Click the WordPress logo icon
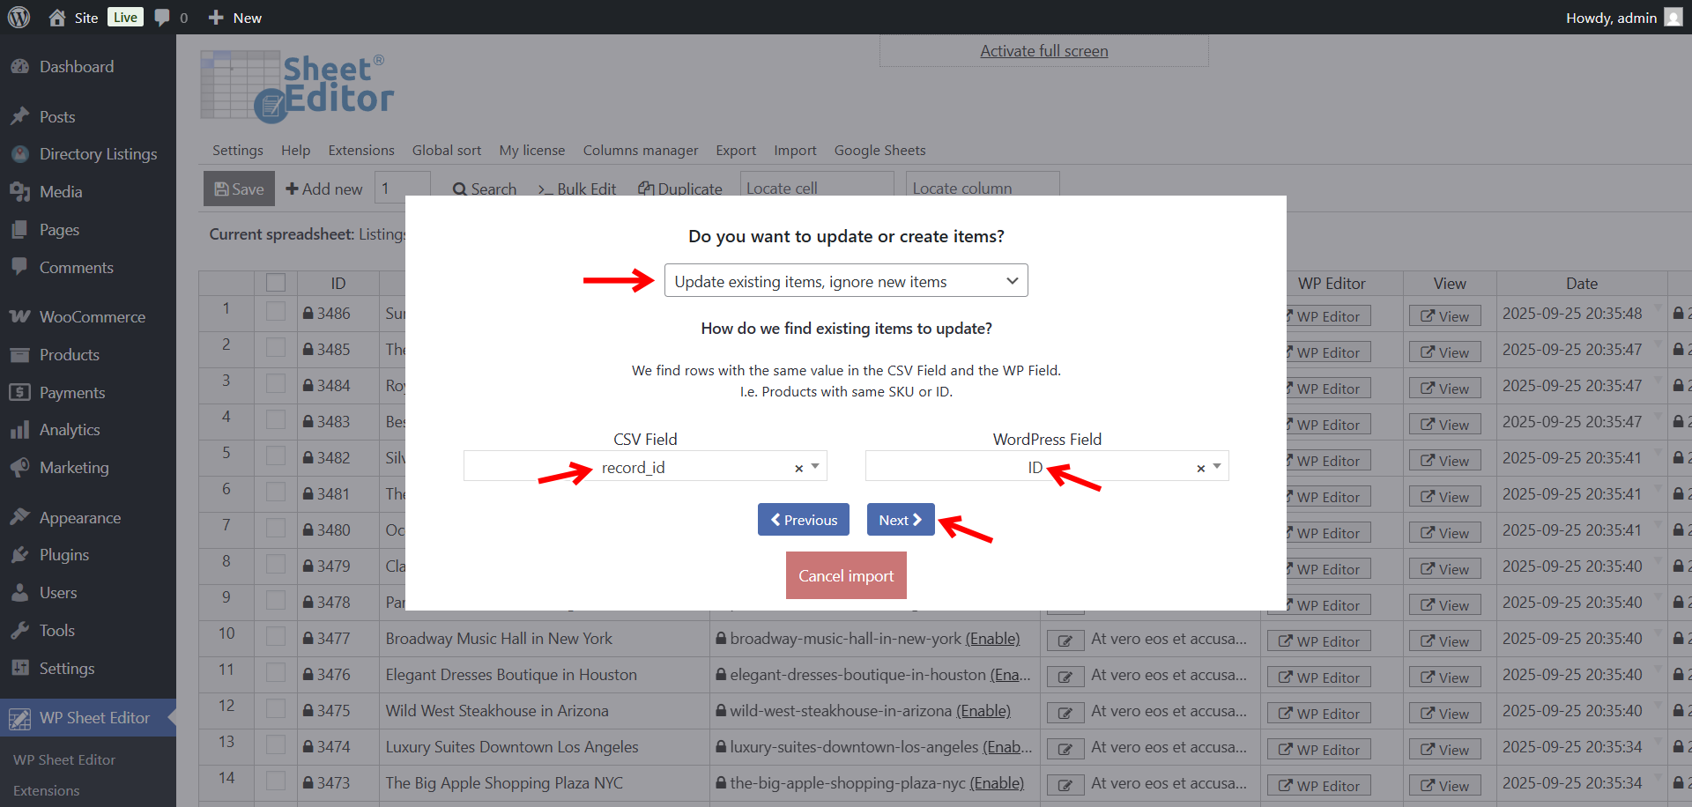1692x807 pixels. pyautogui.click(x=19, y=18)
